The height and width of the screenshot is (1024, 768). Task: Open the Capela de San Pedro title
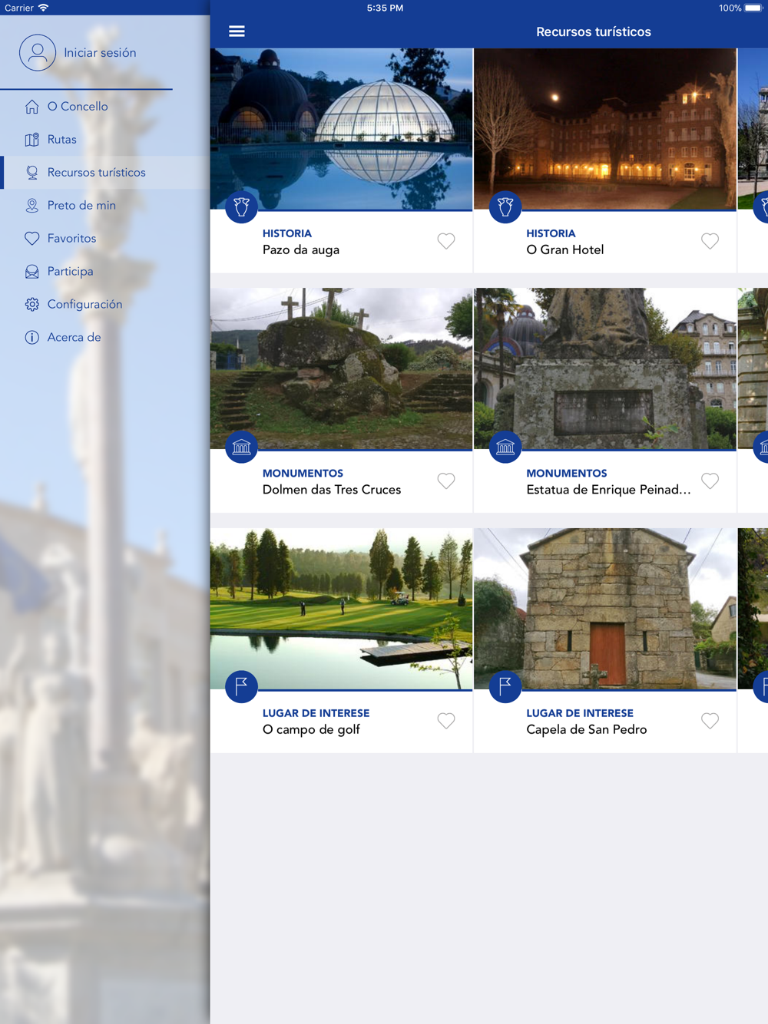pyautogui.click(x=587, y=730)
